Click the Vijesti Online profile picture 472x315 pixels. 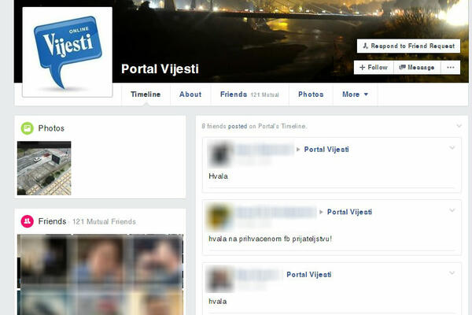(68, 52)
